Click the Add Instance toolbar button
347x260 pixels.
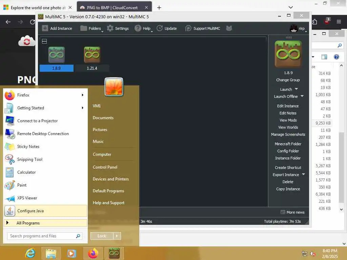(x=57, y=28)
